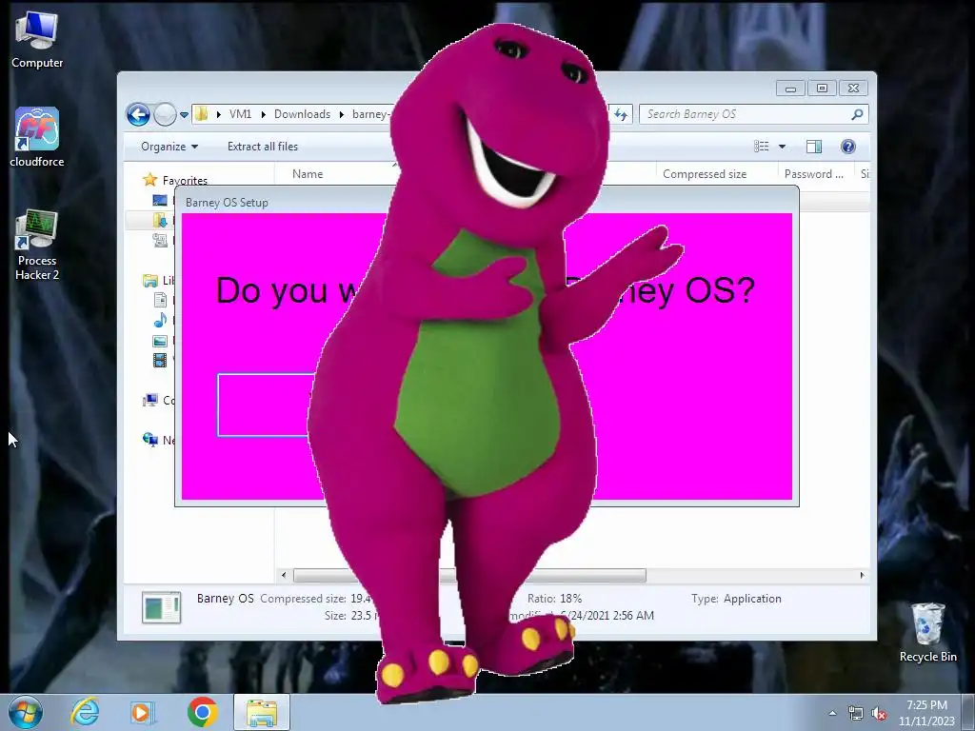Click the Barney OS file thumbnail in details pane

click(161, 607)
